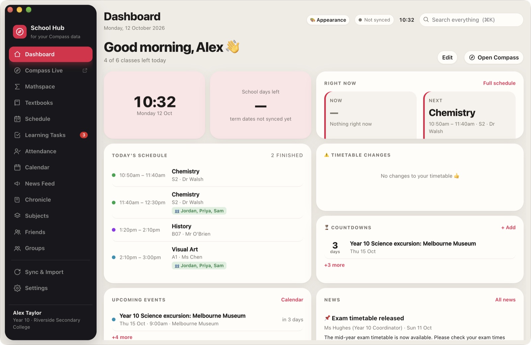
Task: Open the Compass Live external link icon
Action: point(85,71)
